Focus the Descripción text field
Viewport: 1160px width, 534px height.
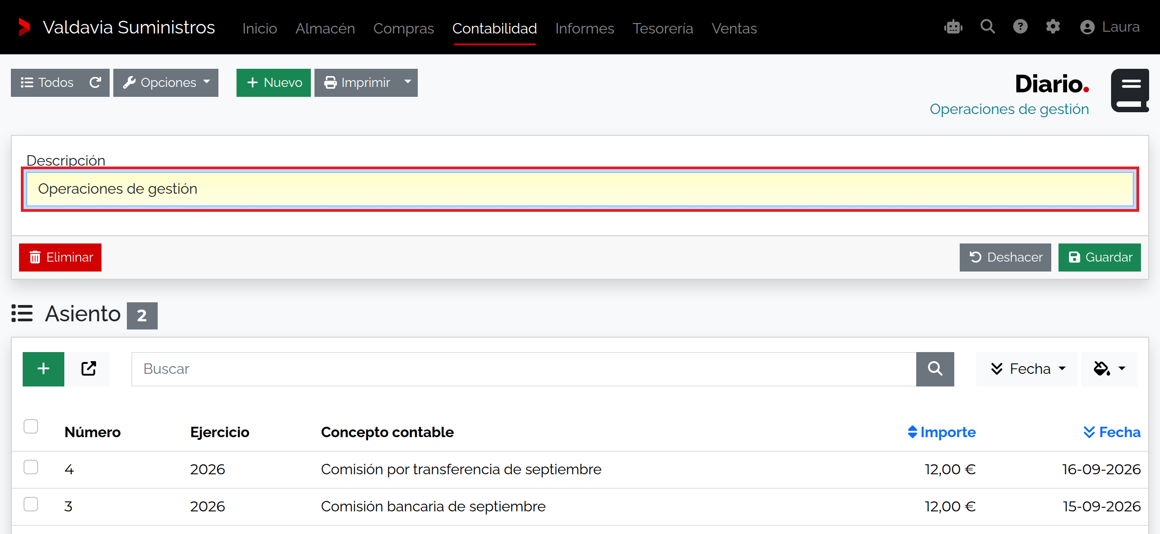point(580,189)
